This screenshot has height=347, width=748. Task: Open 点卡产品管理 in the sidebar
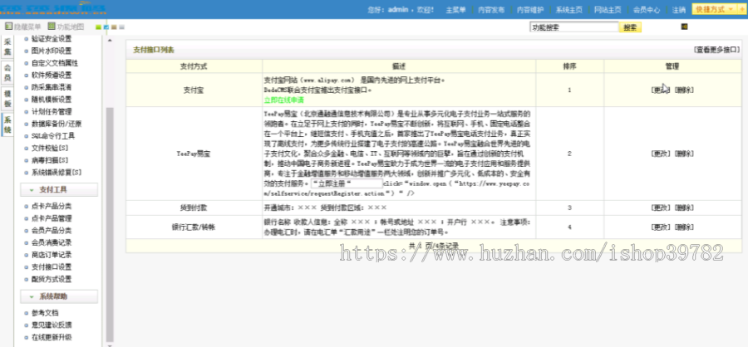point(52,218)
